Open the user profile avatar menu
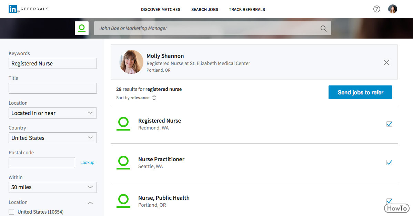This screenshot has height=216, width=413. (x=392, y=9)
